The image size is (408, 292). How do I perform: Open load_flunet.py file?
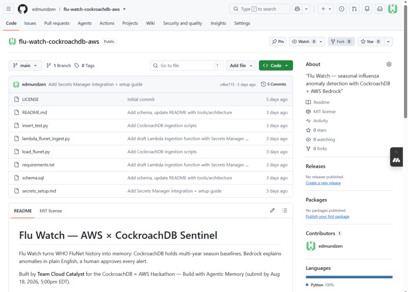click(36, 151)
